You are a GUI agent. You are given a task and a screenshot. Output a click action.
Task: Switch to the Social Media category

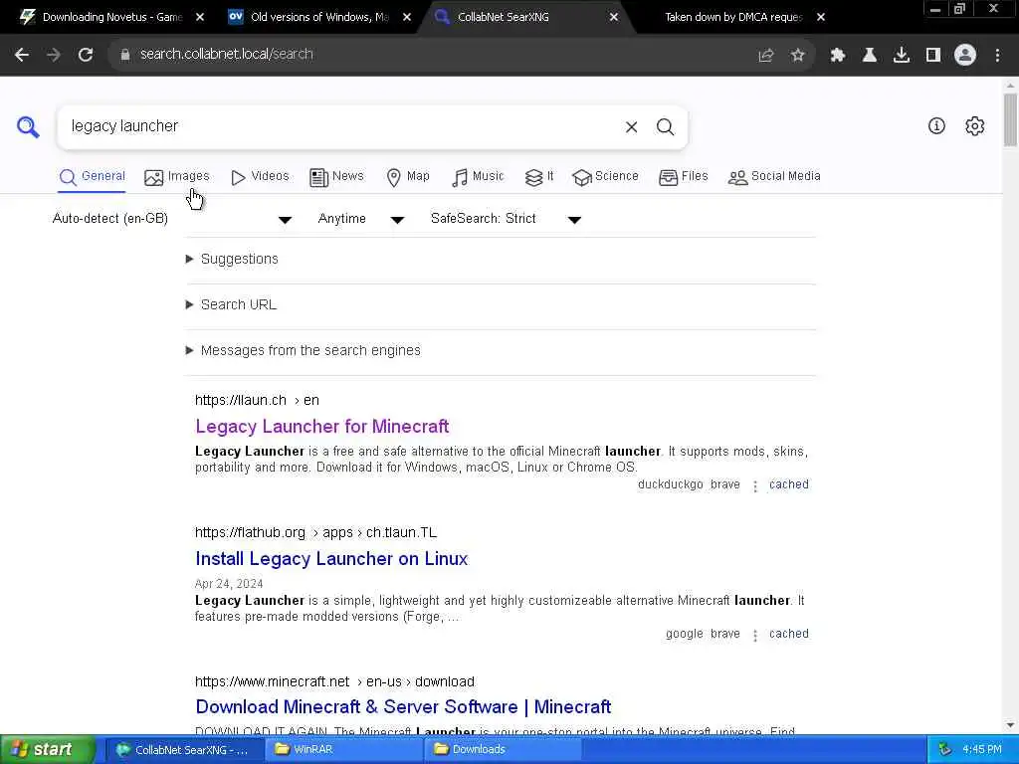[774, 177]
